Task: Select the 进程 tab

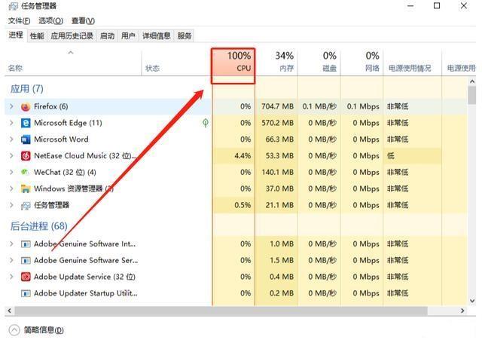Action: [16, 35]
